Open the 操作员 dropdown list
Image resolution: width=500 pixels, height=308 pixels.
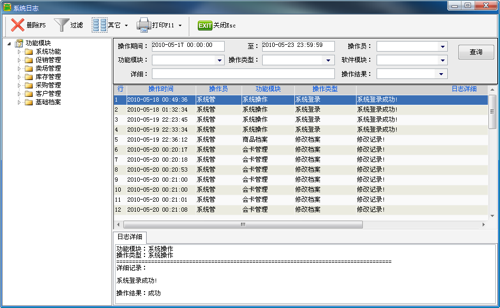(442, 46)
